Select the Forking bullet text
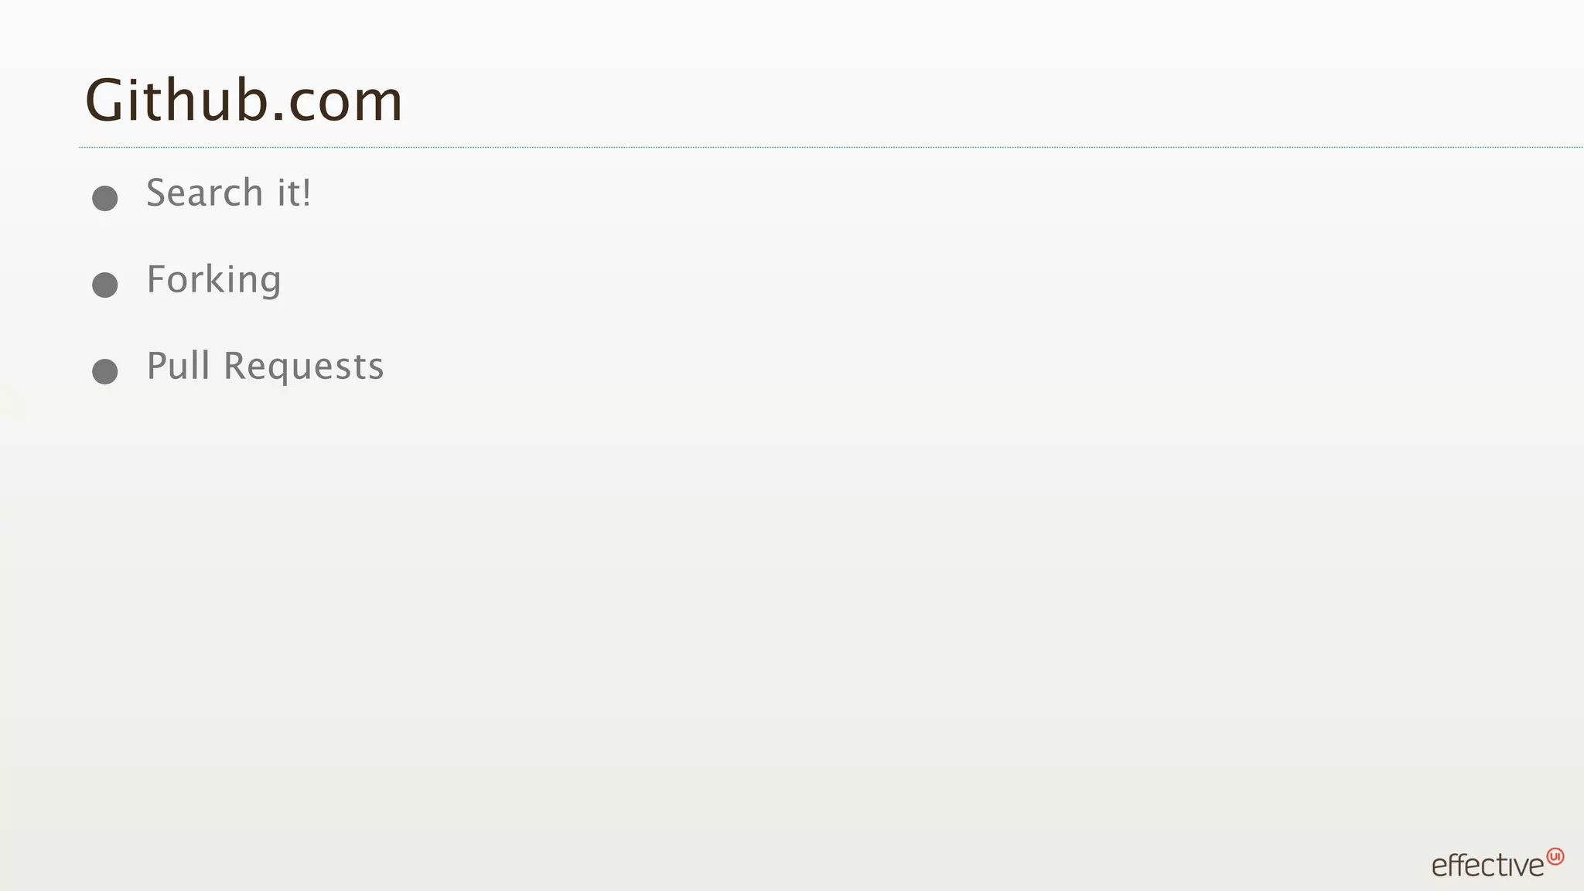The width and height of the screenshot is (1584, 891). (213, 280)
